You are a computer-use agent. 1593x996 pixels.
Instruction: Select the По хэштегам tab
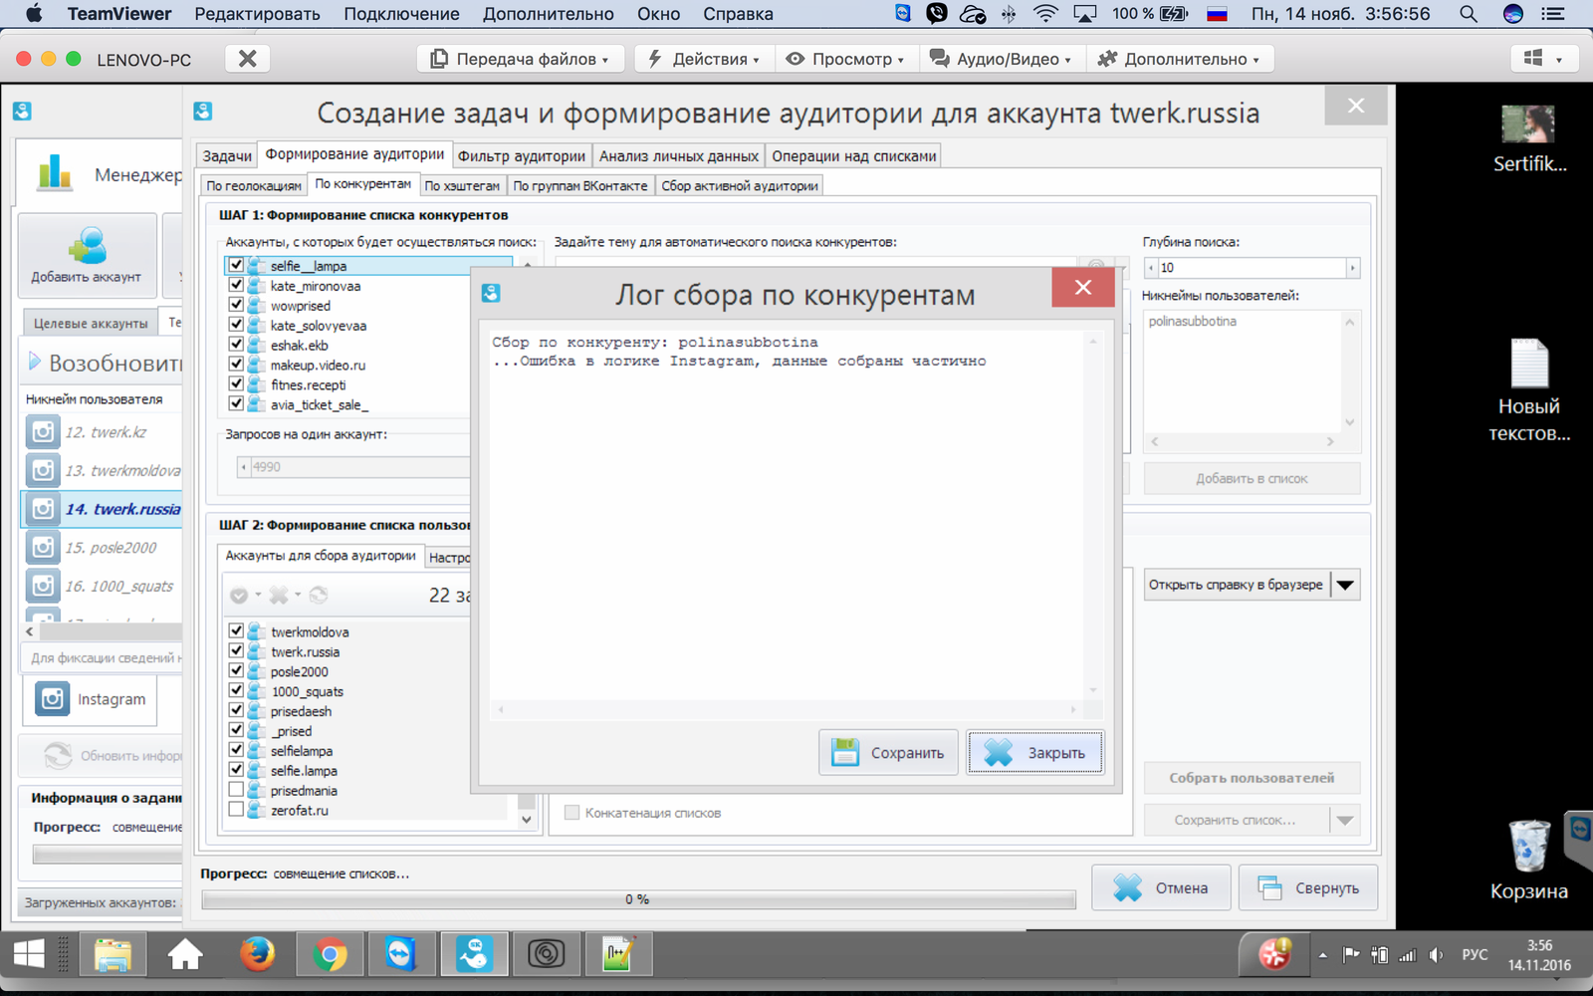pos(462,186)
